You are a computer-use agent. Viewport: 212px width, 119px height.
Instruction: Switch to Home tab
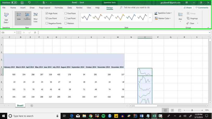pos(13,8)
